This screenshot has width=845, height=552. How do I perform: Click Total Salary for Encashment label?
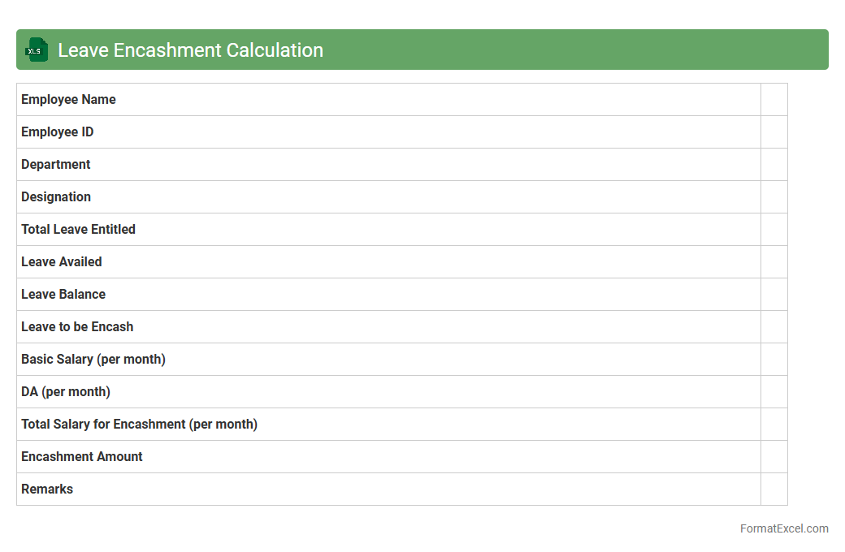point(139,425)
